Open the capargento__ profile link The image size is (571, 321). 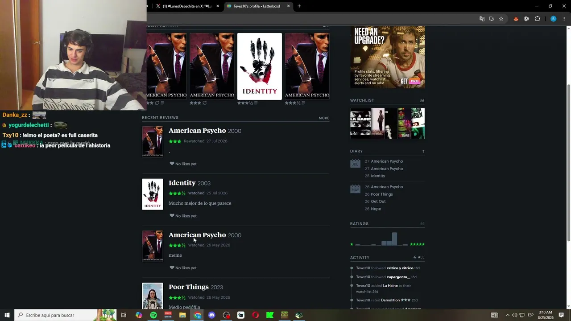pyautogui.click(x=398, y=277)
